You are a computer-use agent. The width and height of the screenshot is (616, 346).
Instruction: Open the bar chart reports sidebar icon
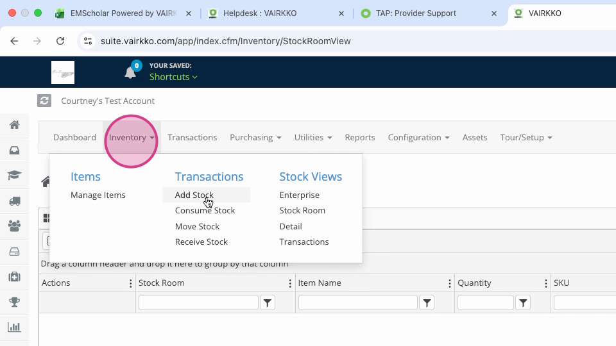coord(15,327)
